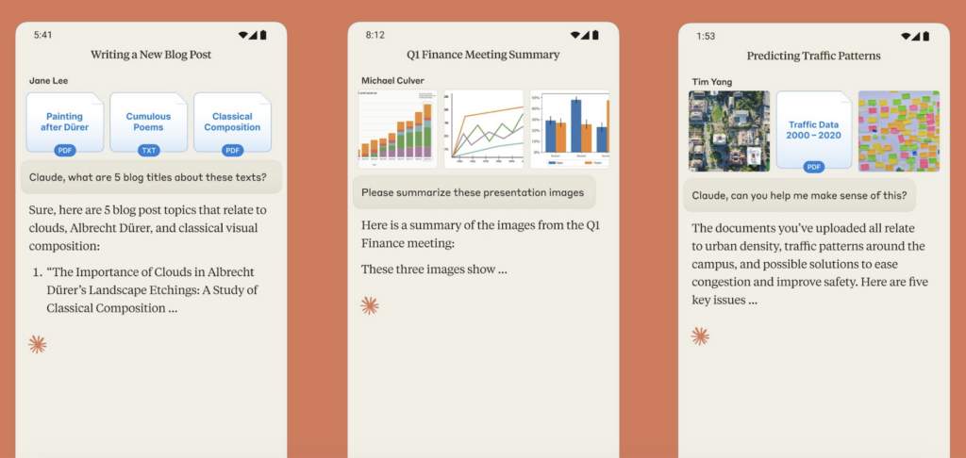Open the blue and orange bar chart image

point(569,129)
